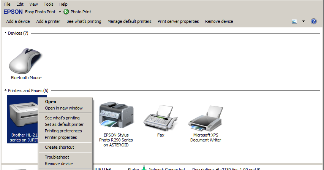Select the EPSON Stylus Photo R290 printer icon
The height and width of the screenshot is (170, 324).
click(116, 115)
